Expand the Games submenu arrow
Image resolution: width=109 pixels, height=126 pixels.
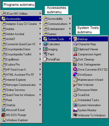pos(70,34)
